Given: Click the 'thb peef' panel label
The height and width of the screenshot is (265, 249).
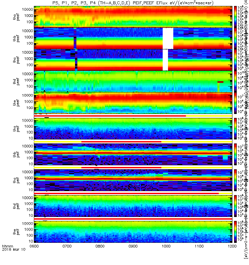Looking at the screenshot, I should point(16,38).
